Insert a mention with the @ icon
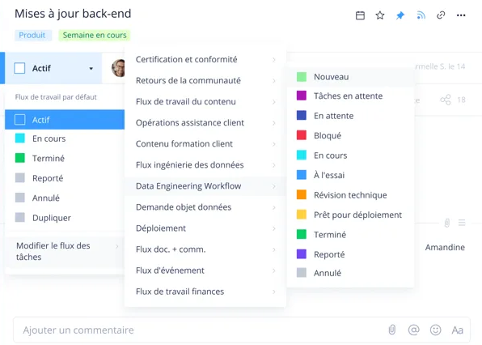Image resolution: width=482 pixels, height=345 pixels. click(x=414, y=330)
